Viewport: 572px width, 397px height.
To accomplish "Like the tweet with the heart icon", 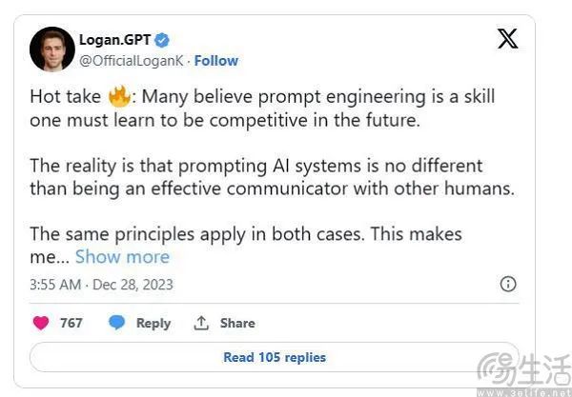I will coord(41,323).
